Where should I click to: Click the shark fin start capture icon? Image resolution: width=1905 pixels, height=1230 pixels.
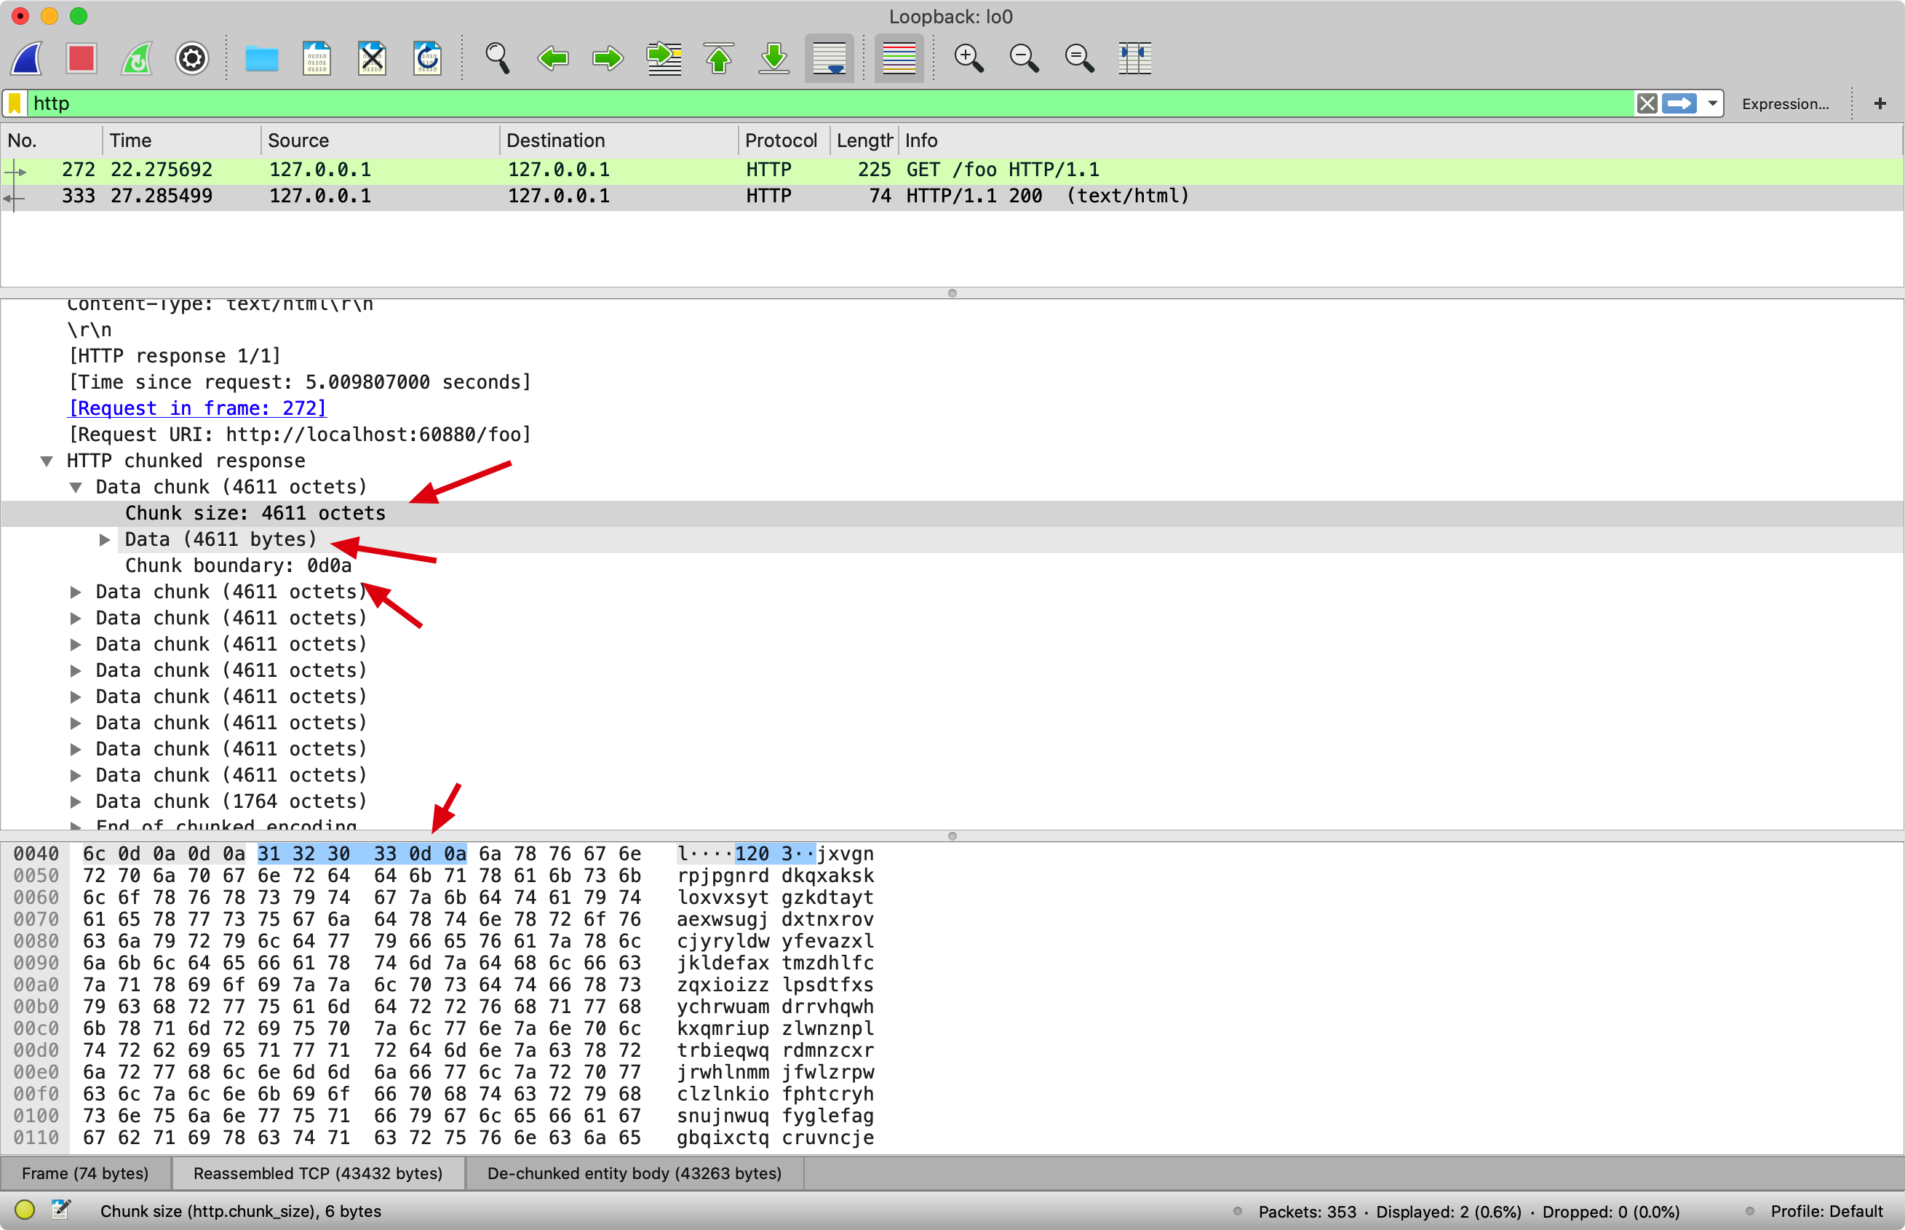click(x=26, y=58)
